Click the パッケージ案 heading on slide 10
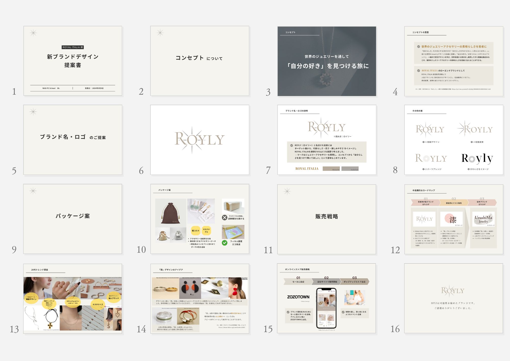510x361 pixels. (x=164, y=190)
